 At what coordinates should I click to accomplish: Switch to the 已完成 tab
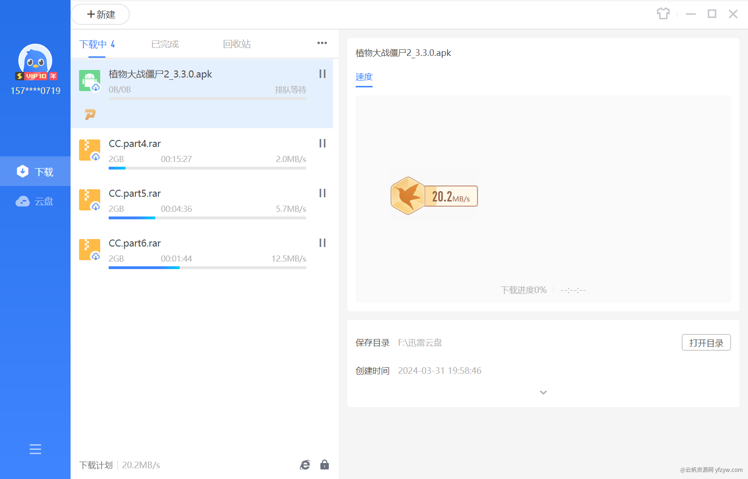[x=165, y=44]
